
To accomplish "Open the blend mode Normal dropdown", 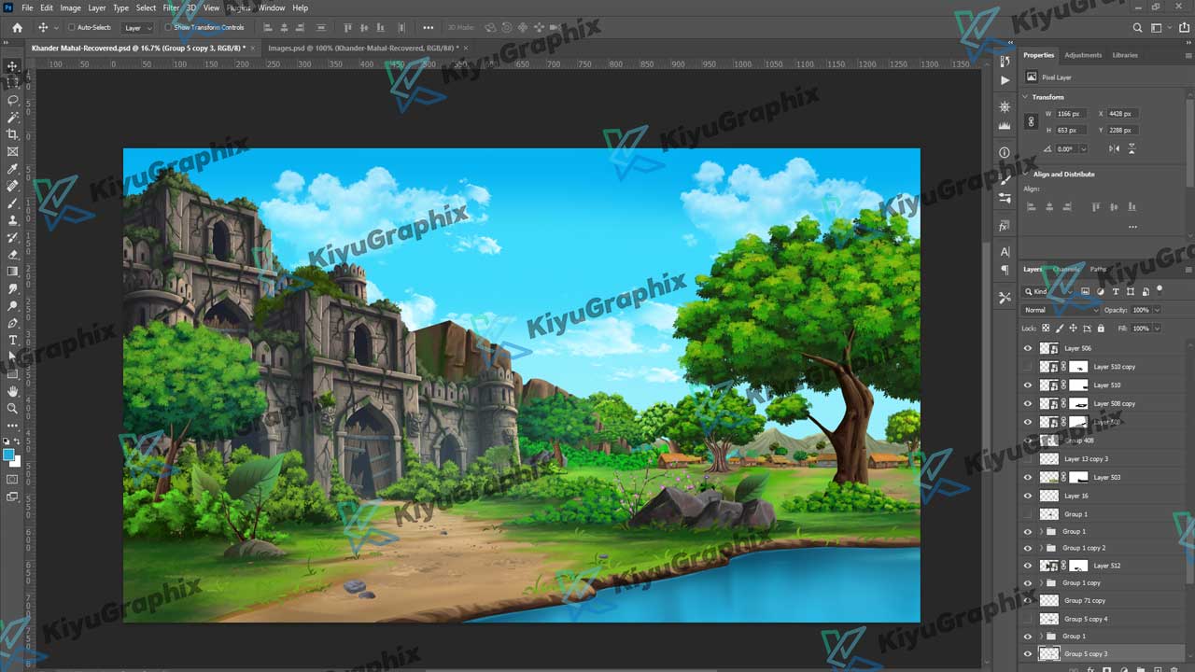I will tap(1061, 310).
